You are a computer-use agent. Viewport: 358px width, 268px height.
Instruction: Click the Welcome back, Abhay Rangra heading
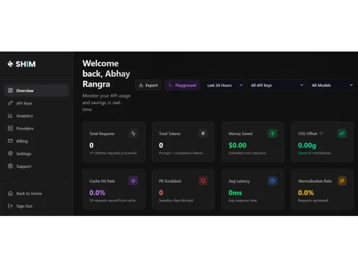(x=106, y=74)
